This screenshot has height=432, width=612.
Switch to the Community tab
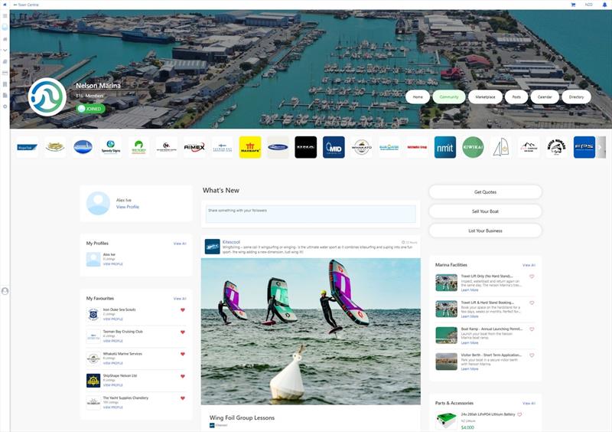coord(449,97)
